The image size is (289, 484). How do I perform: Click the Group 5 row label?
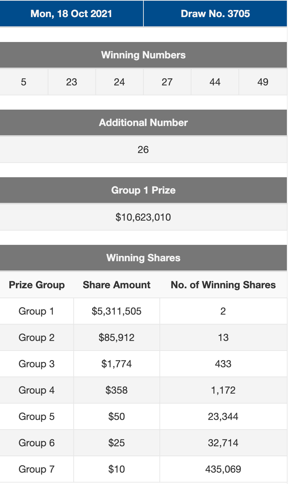pyautogui.click(x=36, y=417)
